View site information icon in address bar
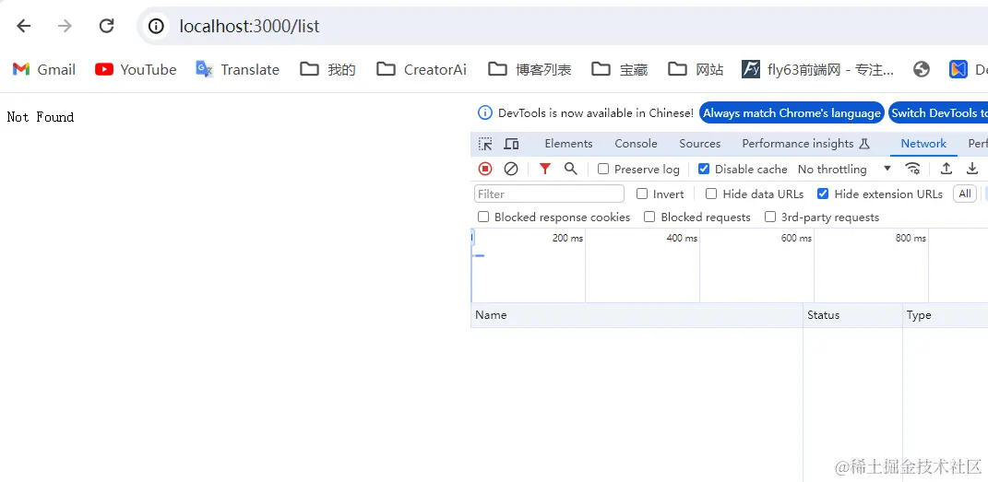The height and width of the screenshot is (482, 988). coord(156,26)
